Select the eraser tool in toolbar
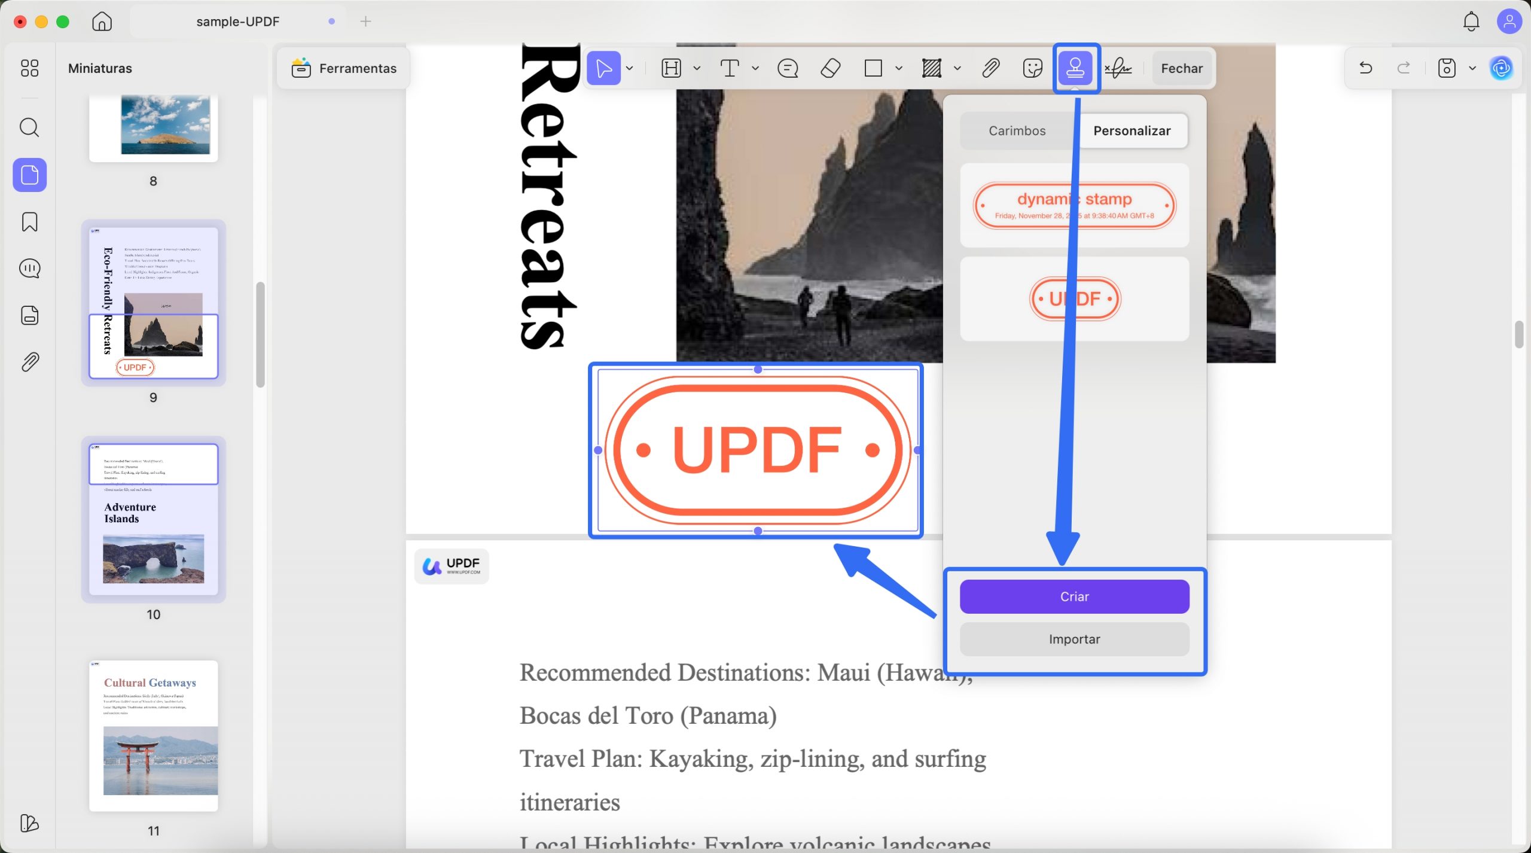1531x853 pixels. (x=830, y=68)
